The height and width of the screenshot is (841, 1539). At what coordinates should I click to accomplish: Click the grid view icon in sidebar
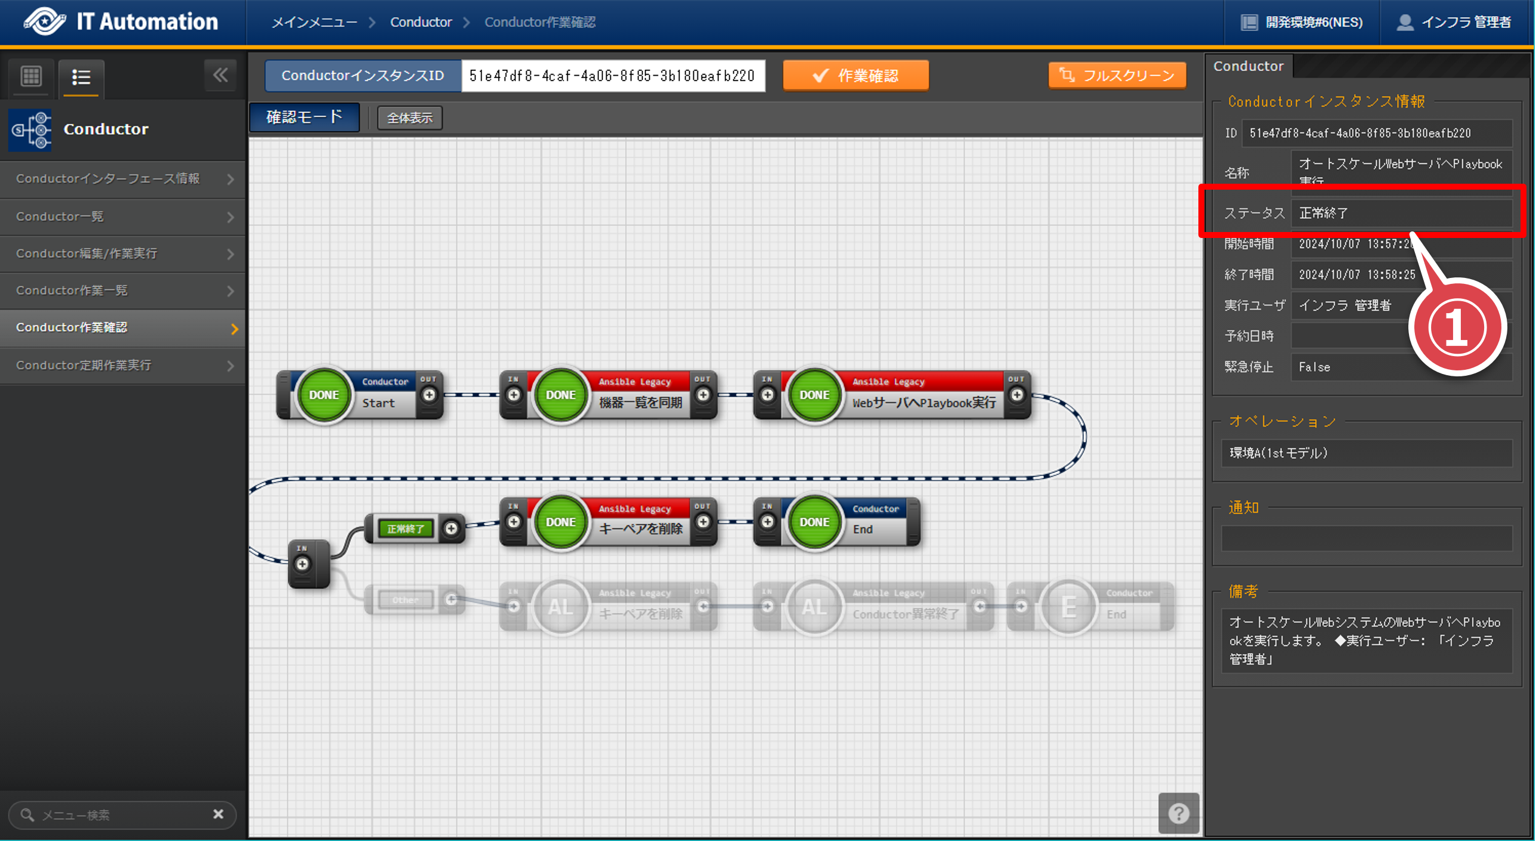[x=31, y=76]
